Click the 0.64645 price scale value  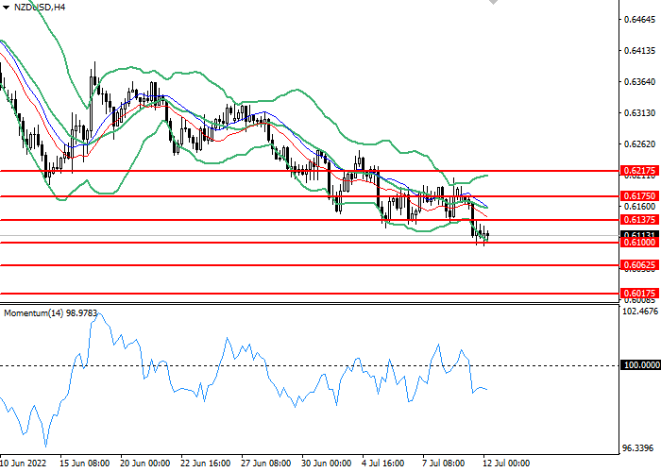639,20
